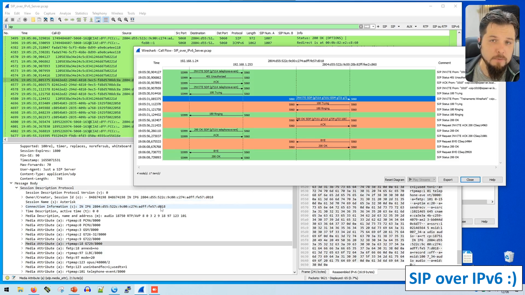Click the stop capture square icon

point(13,20)
